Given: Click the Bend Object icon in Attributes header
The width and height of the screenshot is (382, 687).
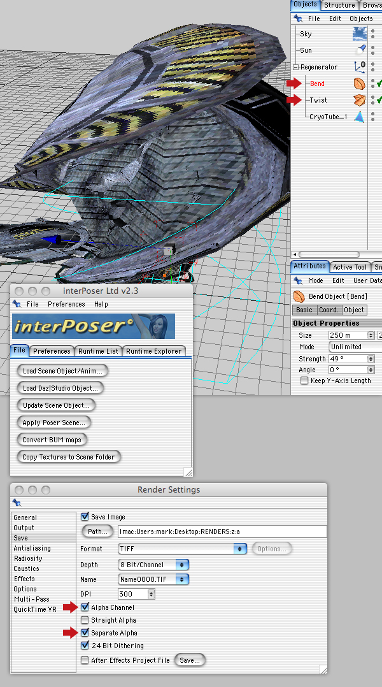Looking at the screenshot, I should pos(299,296).
